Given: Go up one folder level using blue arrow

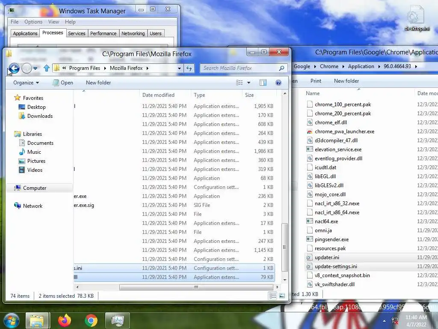Looking at the screenshot, I should coord(46,68).
